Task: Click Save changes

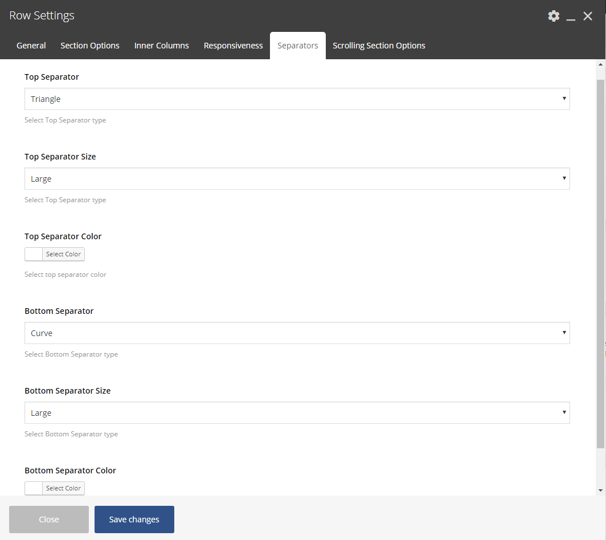Action: tap(134, 519)
